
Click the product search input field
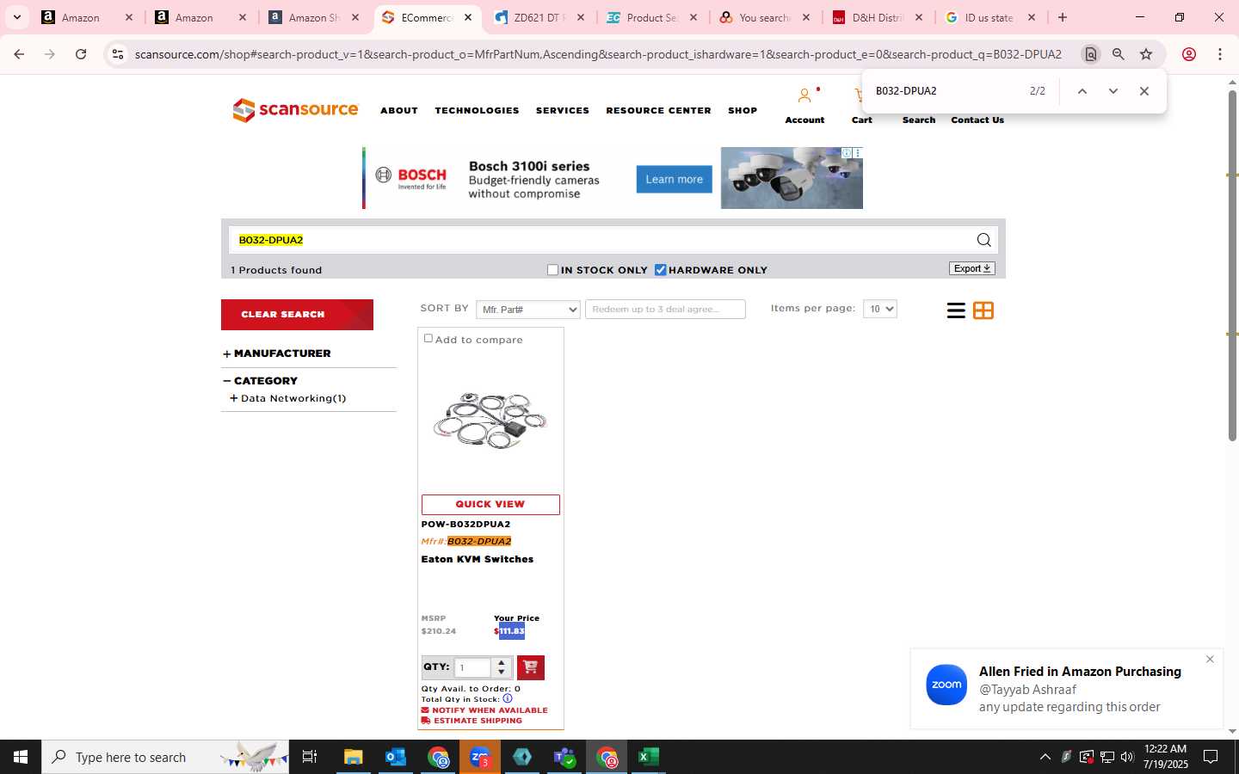tap(602, 240)
